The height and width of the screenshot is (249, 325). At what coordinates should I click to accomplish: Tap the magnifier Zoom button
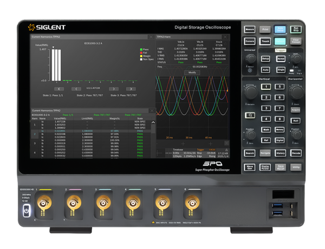click(250, 115)
